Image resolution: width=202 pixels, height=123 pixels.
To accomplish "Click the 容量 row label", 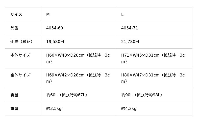I will tap(14, 95).
